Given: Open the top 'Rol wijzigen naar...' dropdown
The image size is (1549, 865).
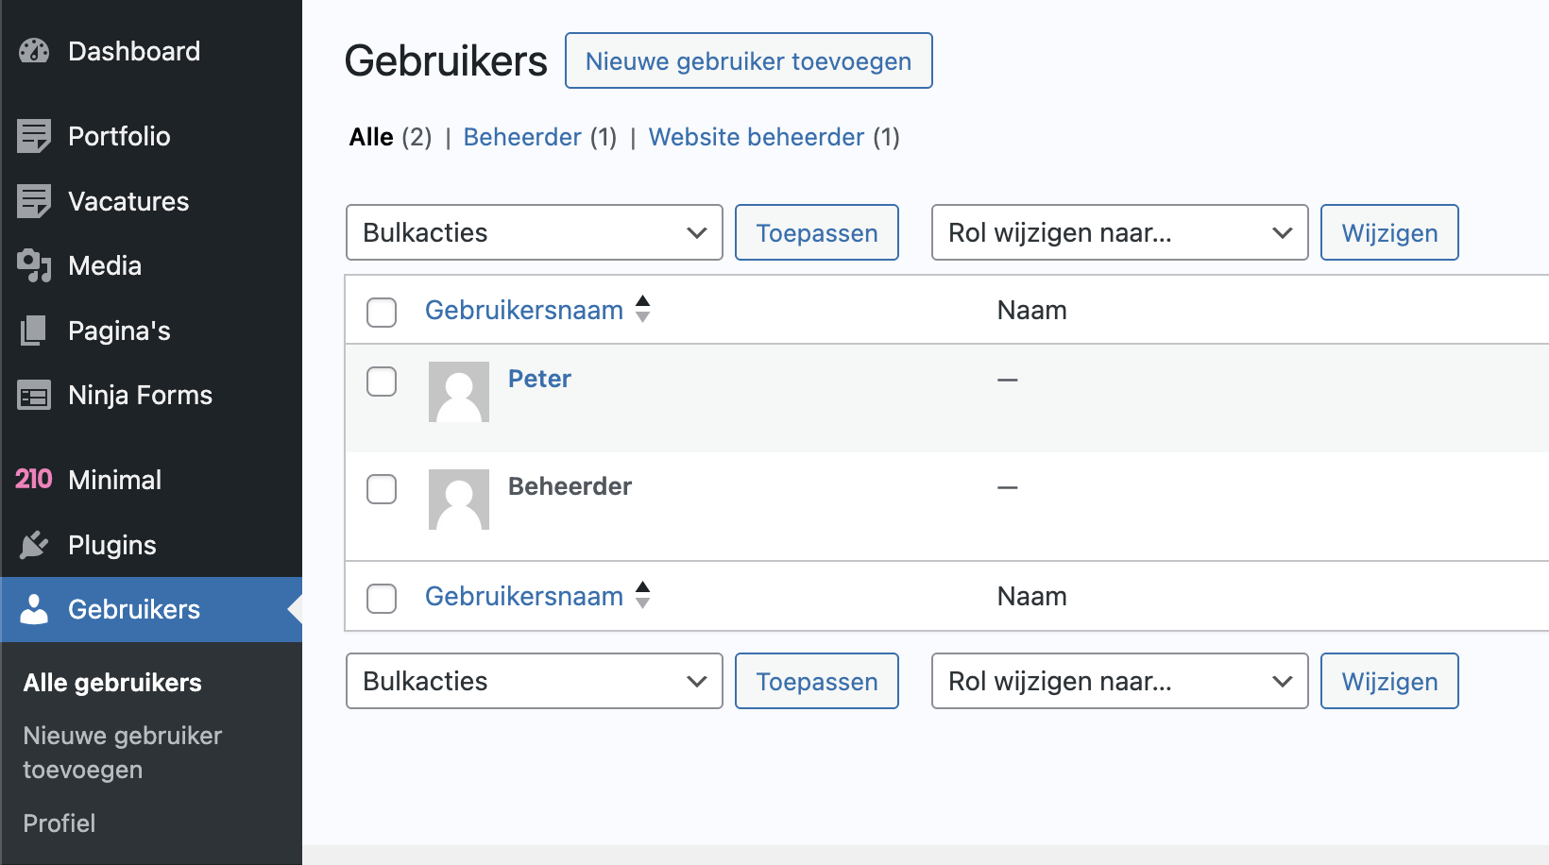Looking at the screenshot, I should [x=1120, y=232].
